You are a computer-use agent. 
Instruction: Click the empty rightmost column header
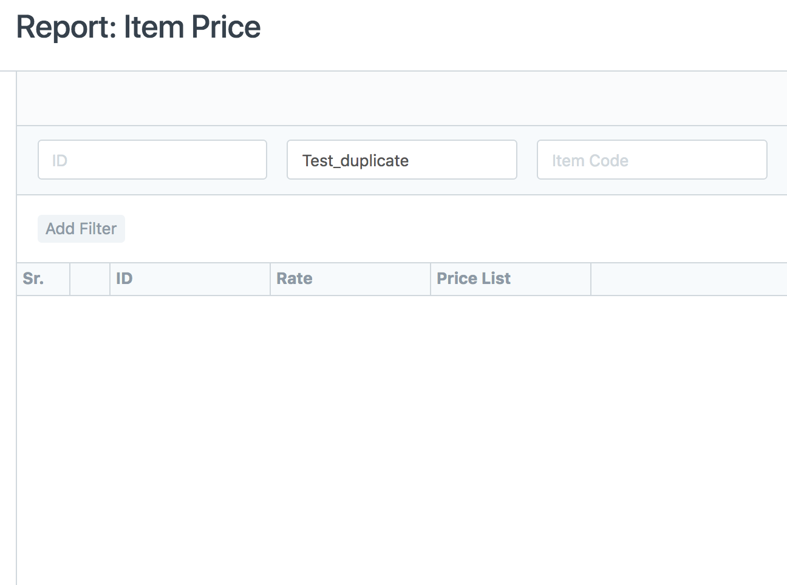tap(686, 279)
